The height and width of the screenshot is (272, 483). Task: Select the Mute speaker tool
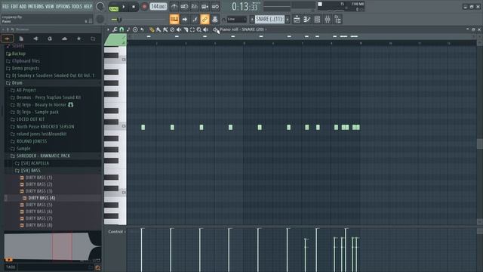179,29
